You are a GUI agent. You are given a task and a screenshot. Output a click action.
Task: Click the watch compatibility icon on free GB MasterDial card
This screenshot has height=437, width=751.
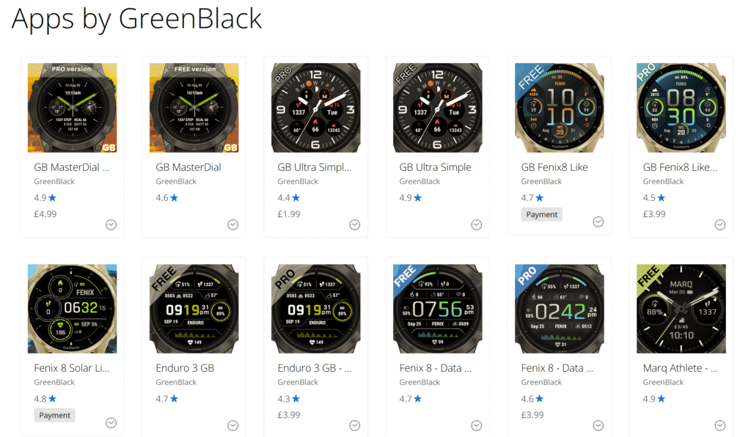point(232,225)
